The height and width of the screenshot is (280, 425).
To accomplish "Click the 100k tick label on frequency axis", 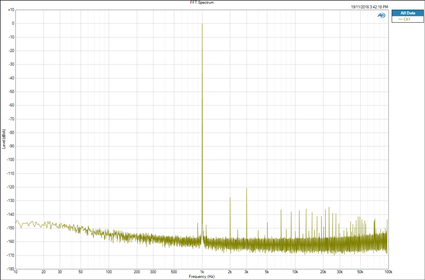I will click(x=388, y=272).
